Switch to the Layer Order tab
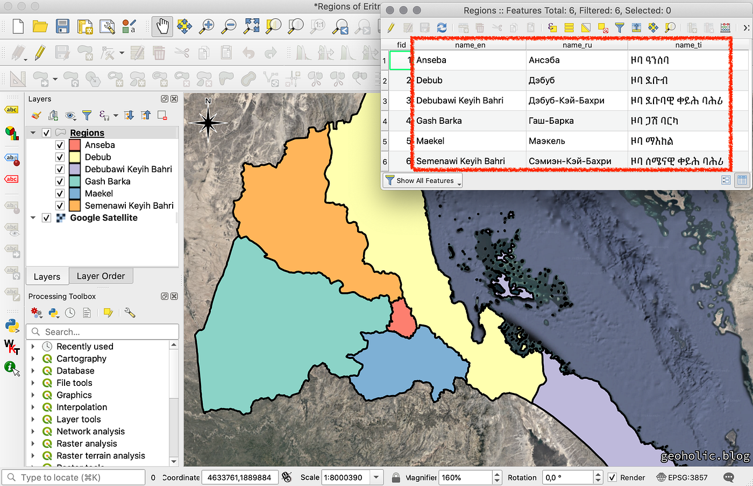753x486 pixels. point(101,276)
